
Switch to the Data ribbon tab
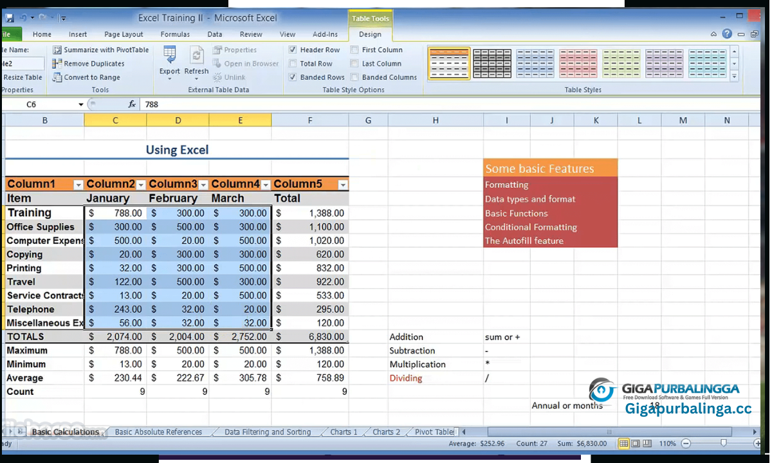pos(215,35)
